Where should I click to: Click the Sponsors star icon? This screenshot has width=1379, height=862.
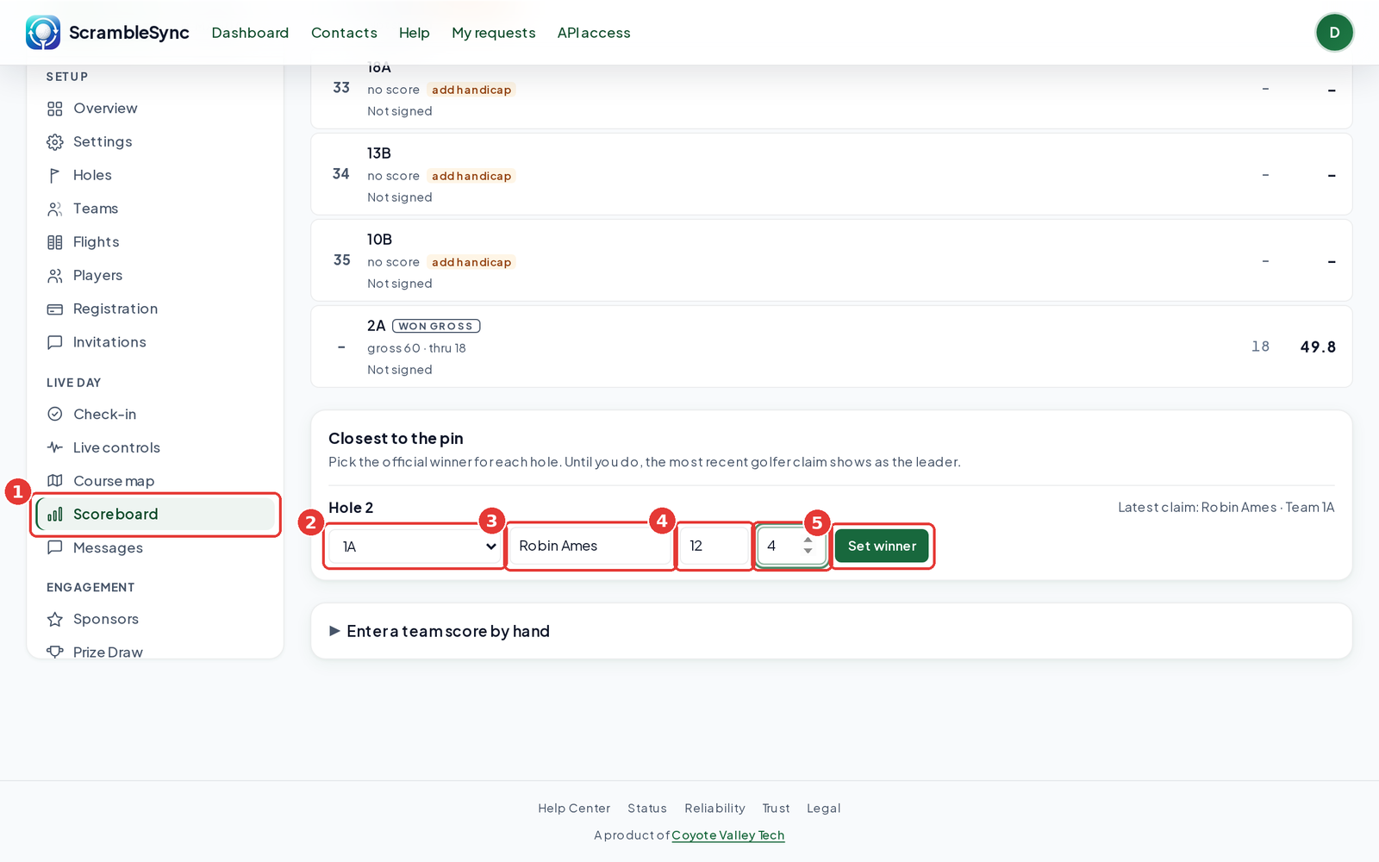tap(55, 619)
